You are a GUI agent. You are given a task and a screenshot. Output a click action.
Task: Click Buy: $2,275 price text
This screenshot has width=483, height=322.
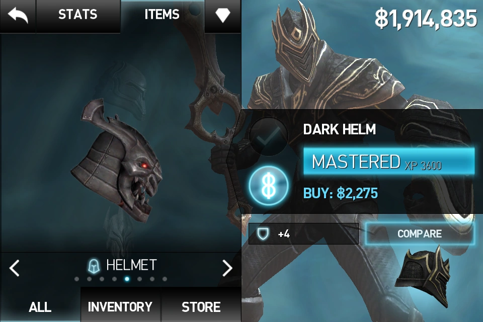click(341, 193)
